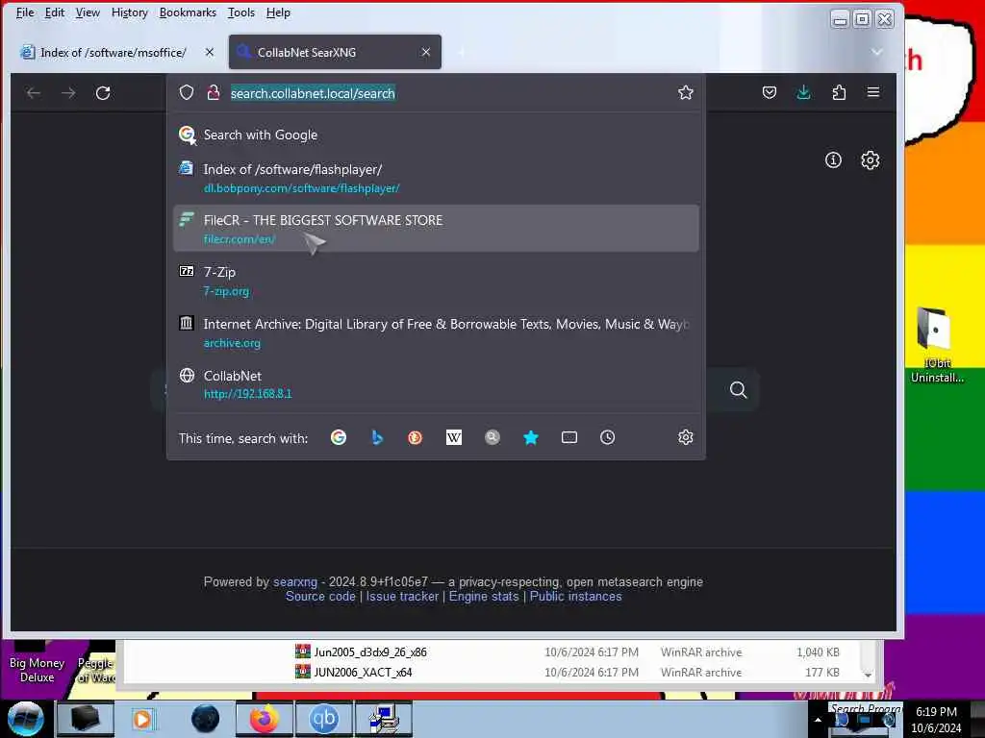Choose Search with Google suggestion
This screenshot has height=738, width=985.
pyautogui.click(x=436, y=135)
